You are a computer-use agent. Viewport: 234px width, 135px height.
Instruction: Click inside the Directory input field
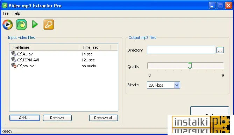(181, 50)
